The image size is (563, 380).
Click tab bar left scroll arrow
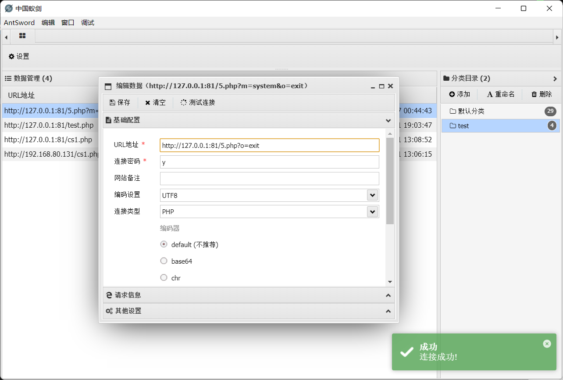[6, 37]
